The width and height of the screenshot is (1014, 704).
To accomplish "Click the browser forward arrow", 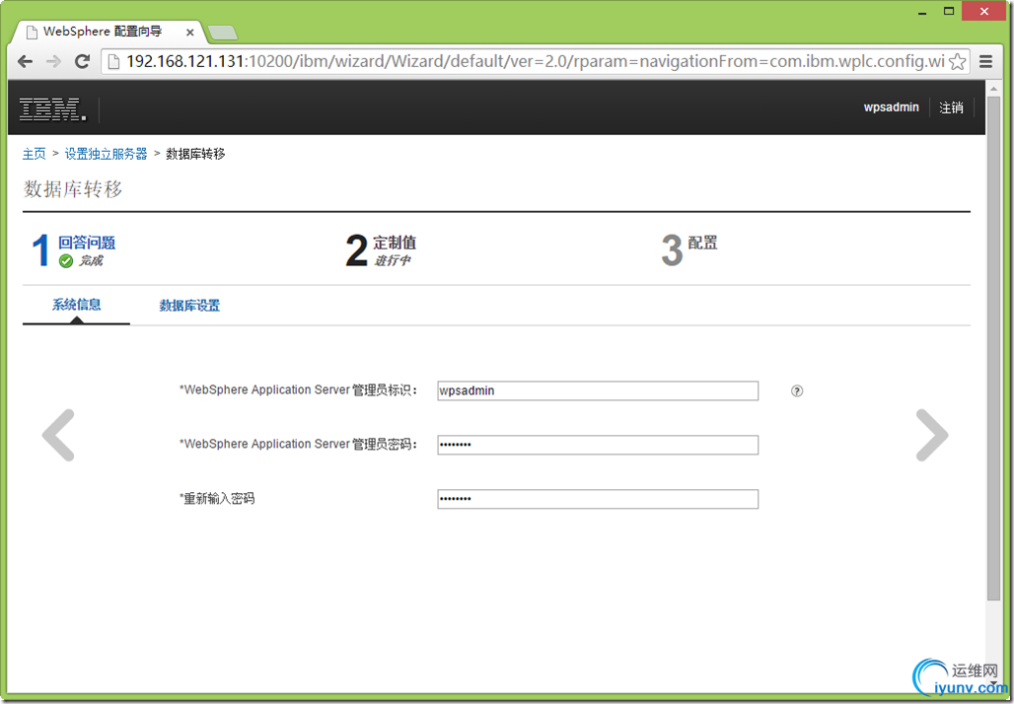I will click(x=53, y=61).
